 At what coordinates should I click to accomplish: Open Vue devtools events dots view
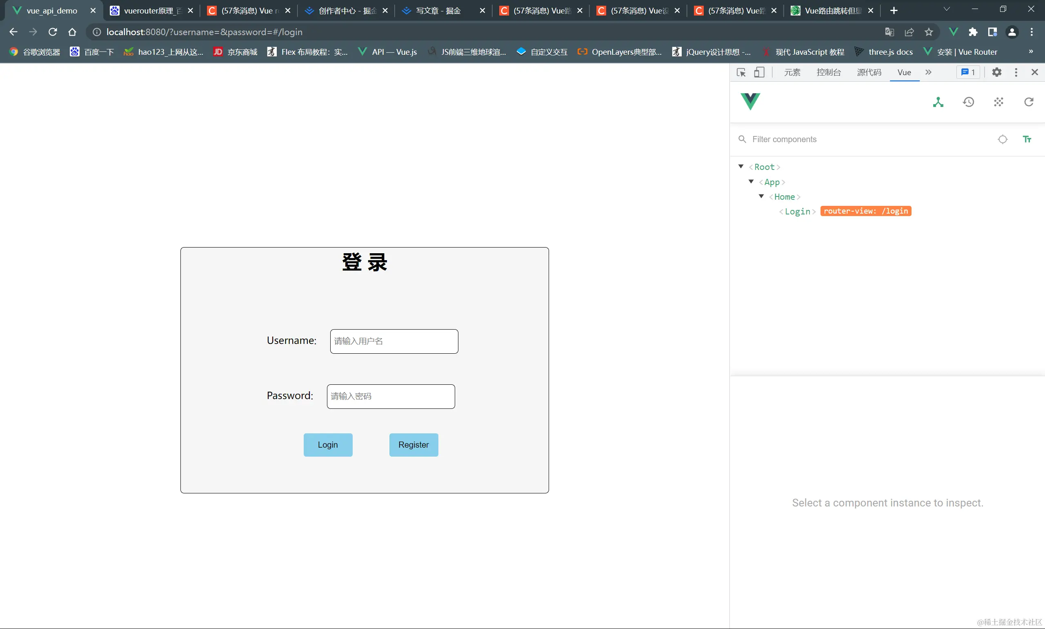[x=998, y=102]
